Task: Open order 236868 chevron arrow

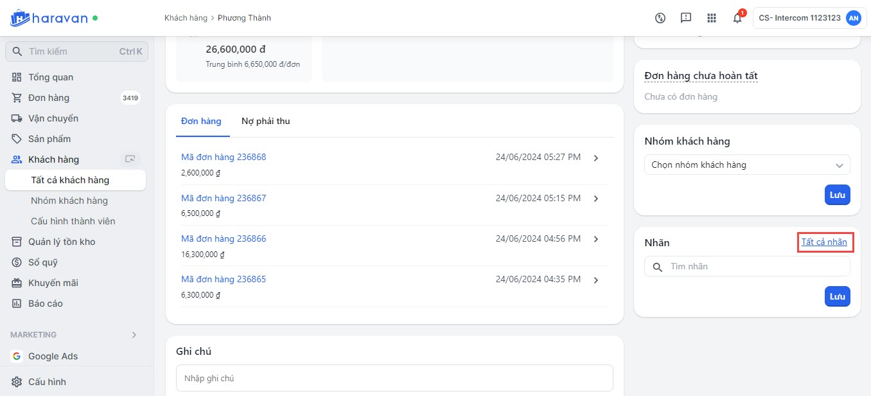Action: coord(595,158)
